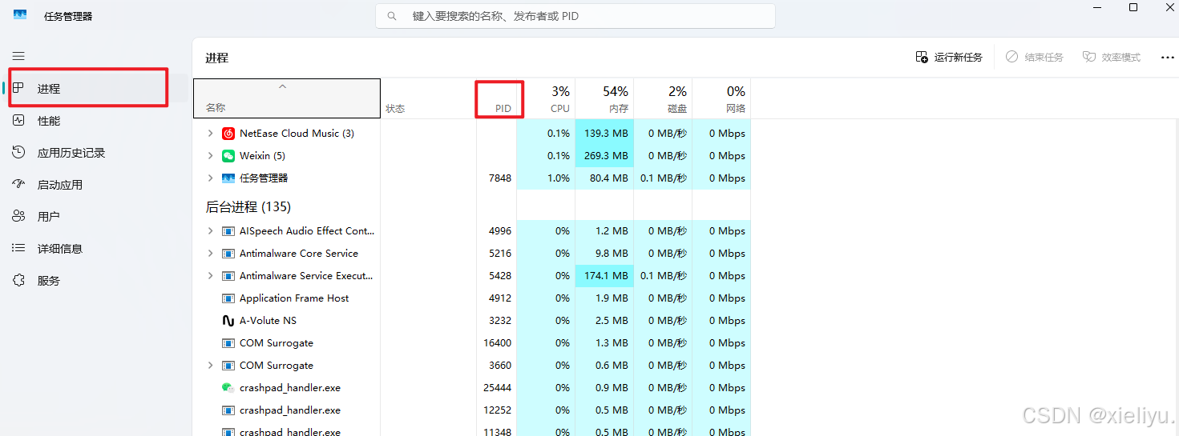Viewport: 1179px width, 436px height.
Task: Sort by the 网络 column header
Action: (x=721, y=98)
